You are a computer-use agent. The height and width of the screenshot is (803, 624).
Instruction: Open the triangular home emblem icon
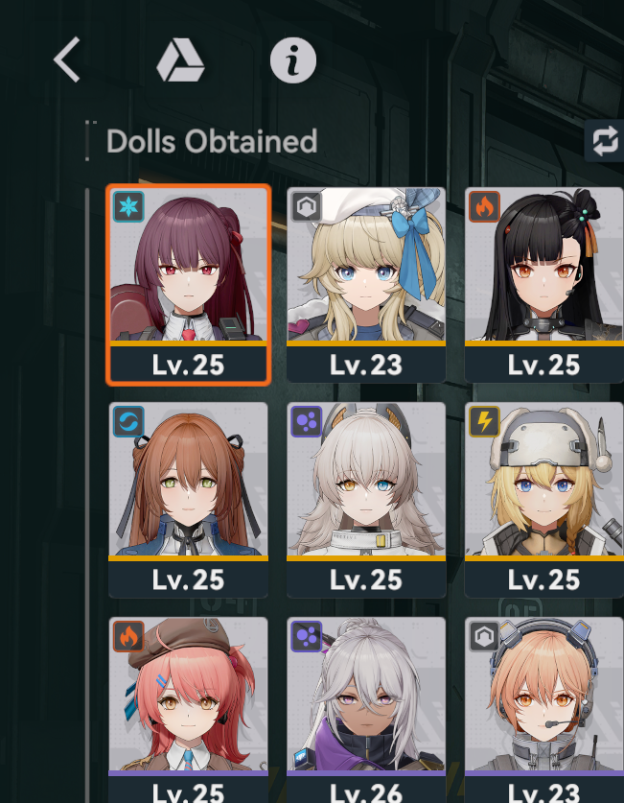180,61
